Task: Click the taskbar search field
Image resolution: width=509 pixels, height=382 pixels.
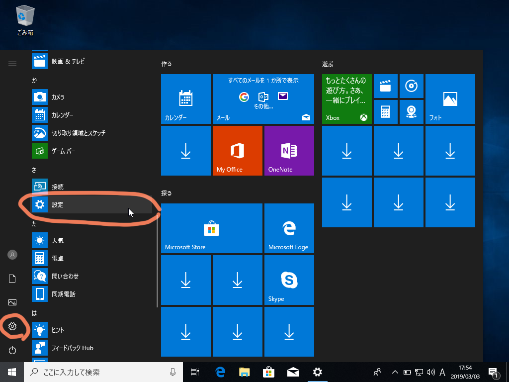Action: pyautogui.click(x=99, y=372)
